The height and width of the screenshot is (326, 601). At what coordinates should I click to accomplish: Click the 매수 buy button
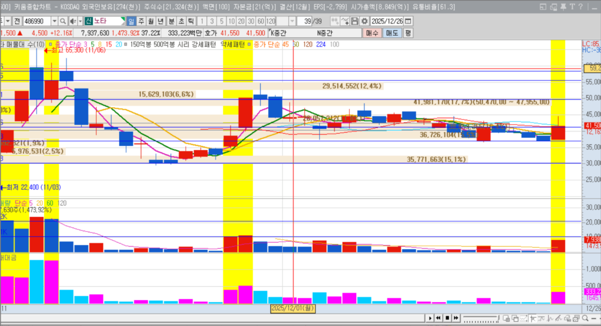373,33
